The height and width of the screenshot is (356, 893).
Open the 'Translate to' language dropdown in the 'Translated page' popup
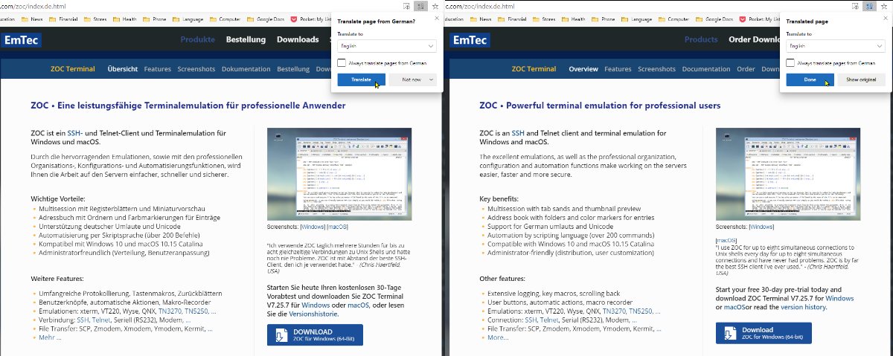[x=835, y=45]
